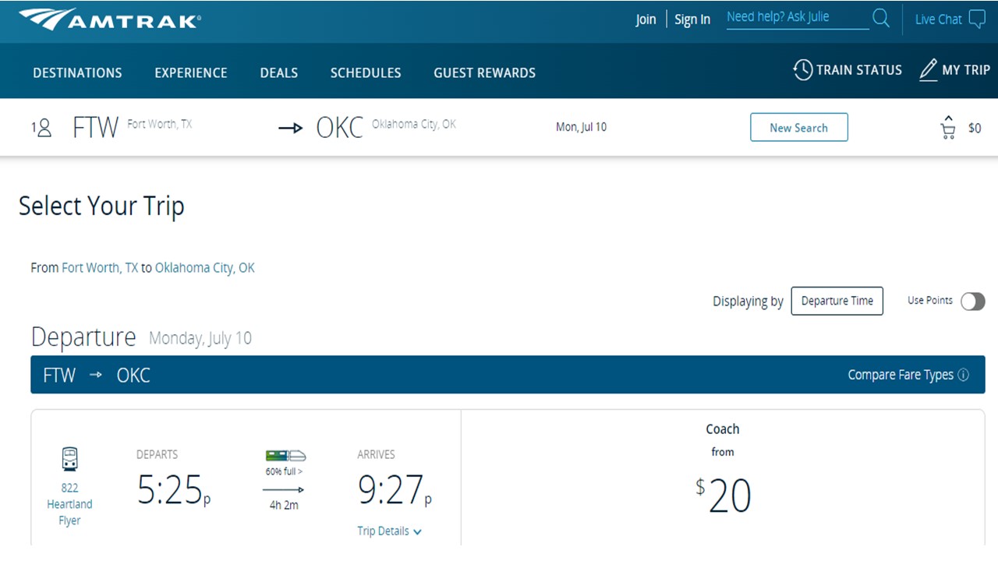
Task: Toggle the Use Points switch
Action: click(973, 302)
